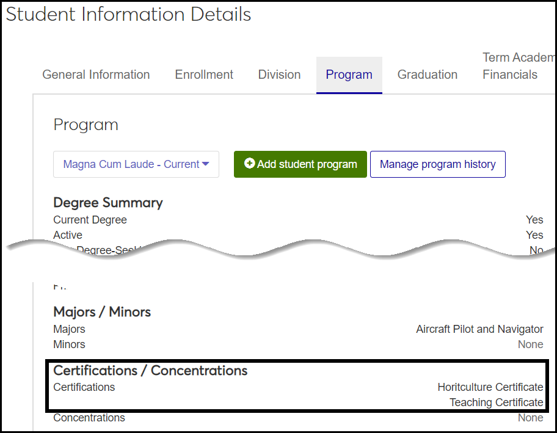Click the plus icon on Add student program
This screenshot has width=557, height=433.
tap(249, 164)
